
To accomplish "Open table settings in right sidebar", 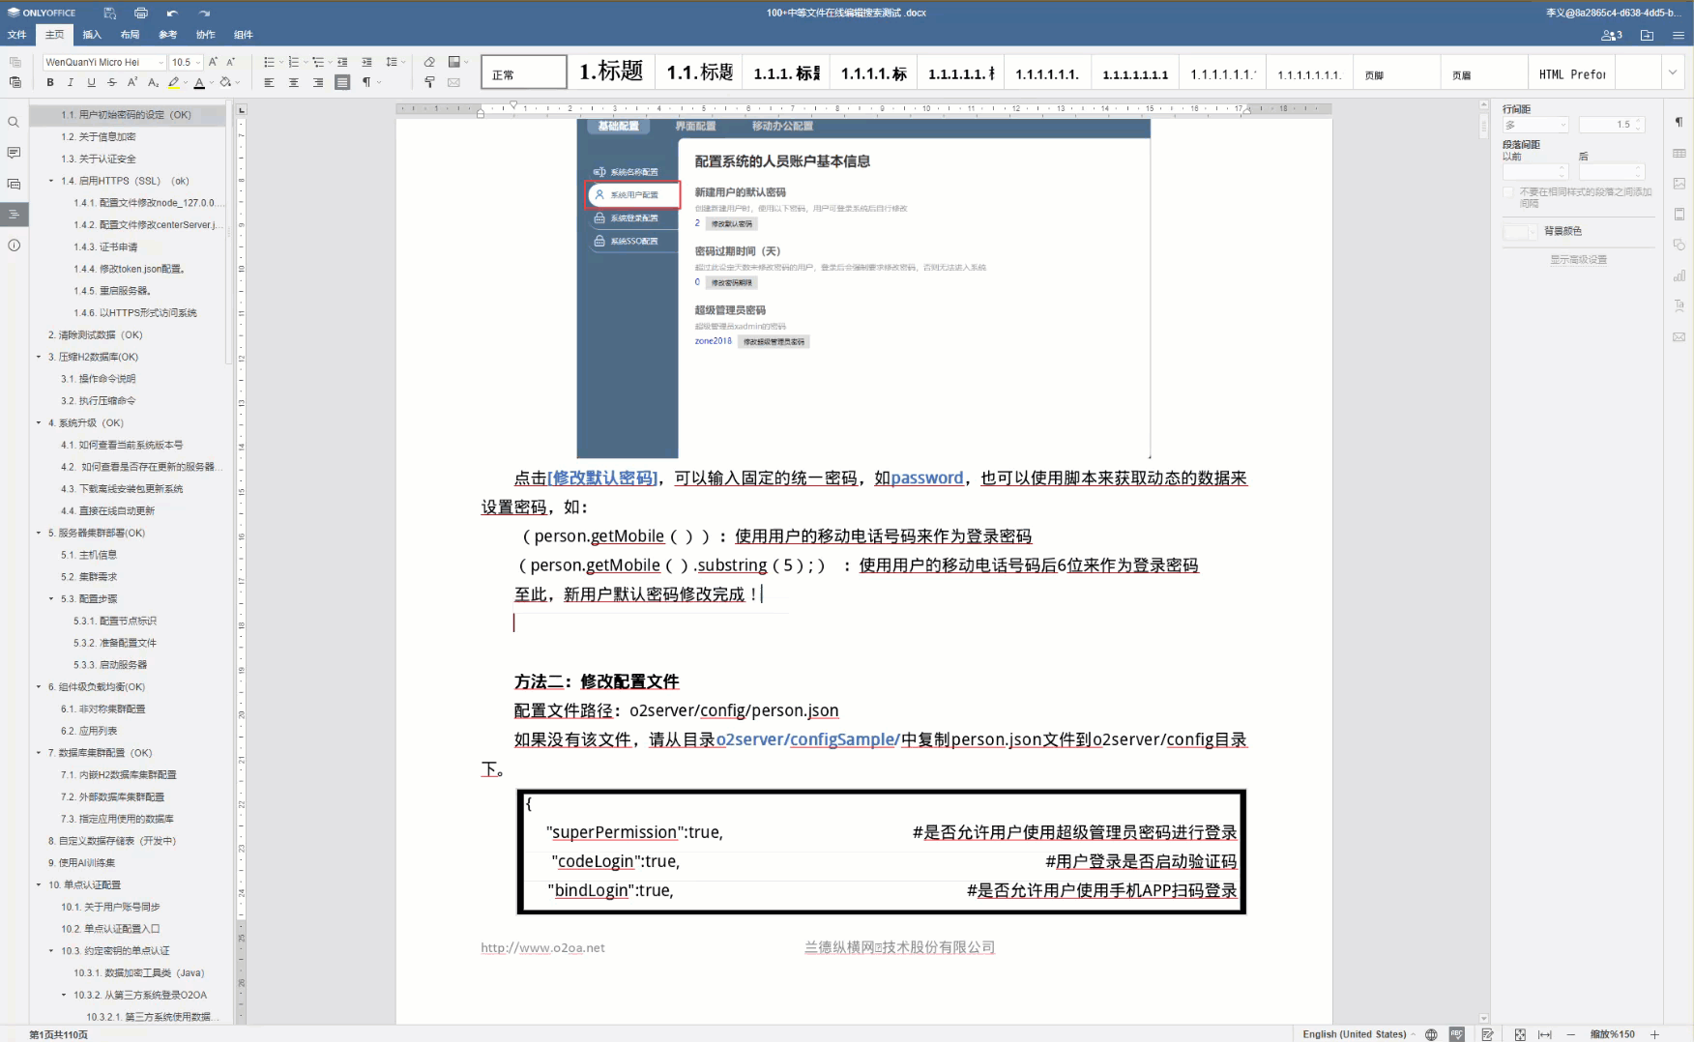I will coord(1679,154).
